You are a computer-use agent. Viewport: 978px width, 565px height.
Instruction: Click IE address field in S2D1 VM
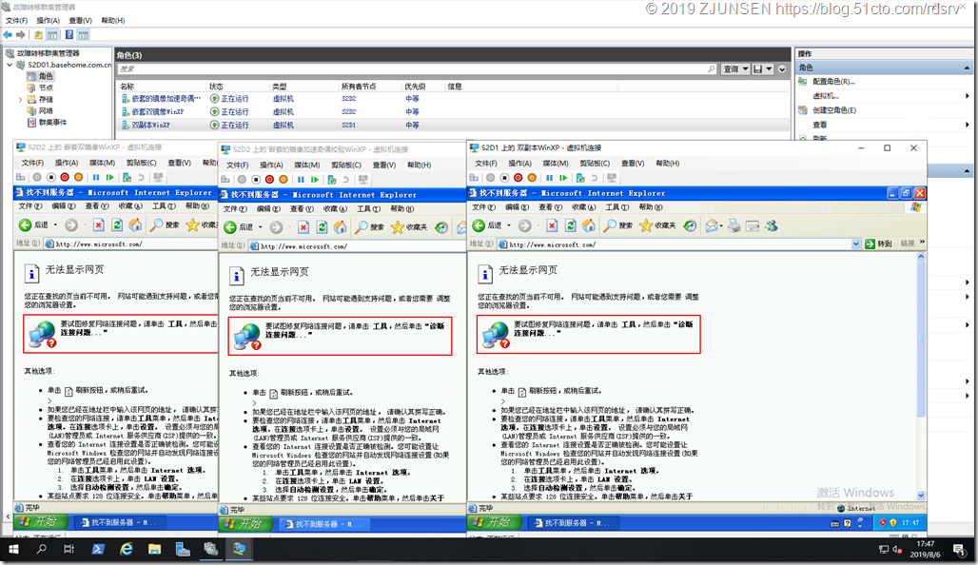point(674,244)
